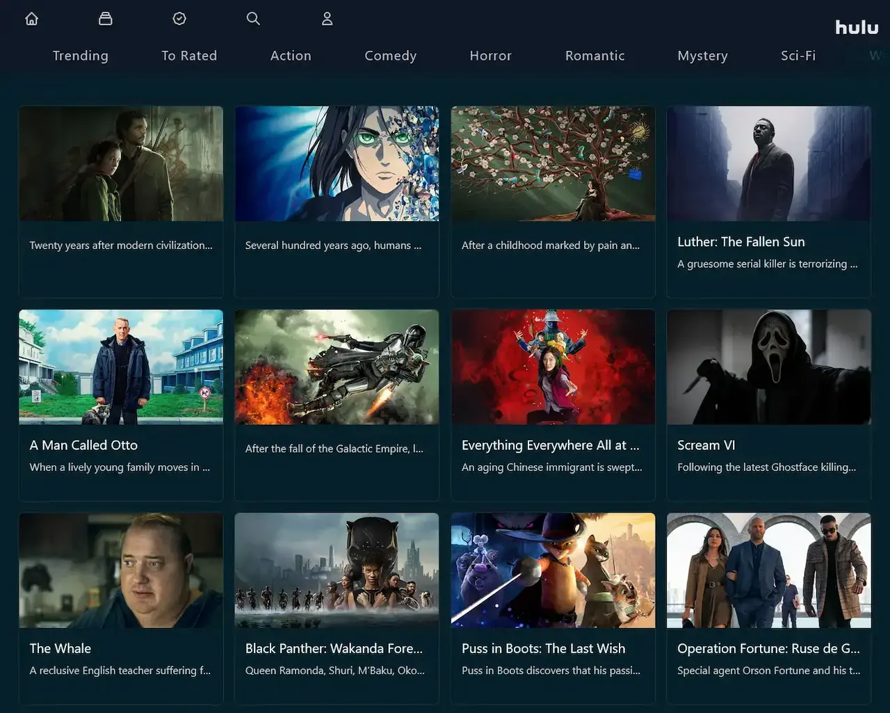Open the briefcase icon in the navbar
This screenshot has width=890, height=713.
click(106, 19)
